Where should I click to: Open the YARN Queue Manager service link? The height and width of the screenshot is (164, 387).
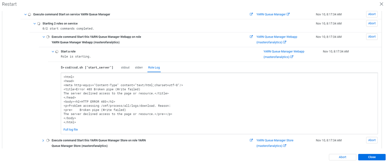click(273, 14)
